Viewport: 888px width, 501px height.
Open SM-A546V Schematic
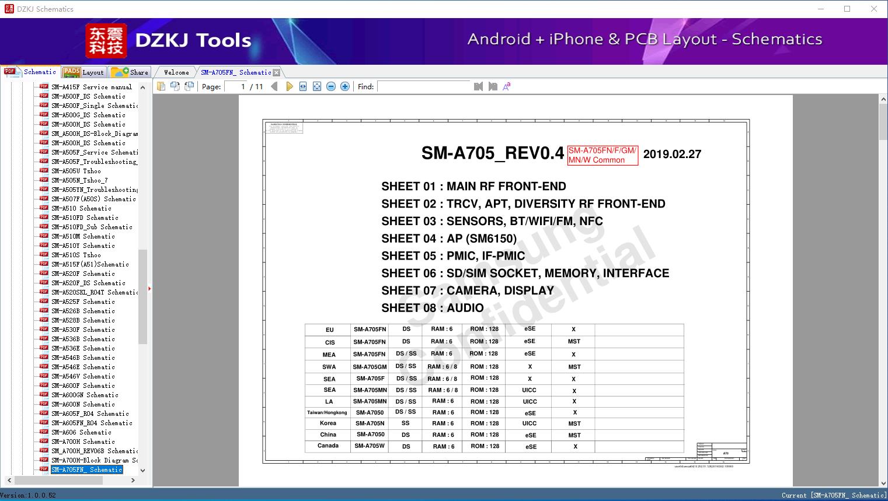(83, 376)
